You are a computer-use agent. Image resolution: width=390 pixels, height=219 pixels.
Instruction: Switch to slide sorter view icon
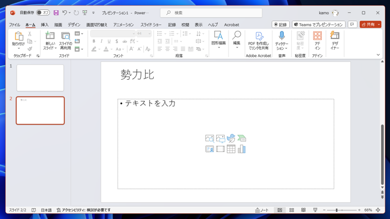coord(291,210)
